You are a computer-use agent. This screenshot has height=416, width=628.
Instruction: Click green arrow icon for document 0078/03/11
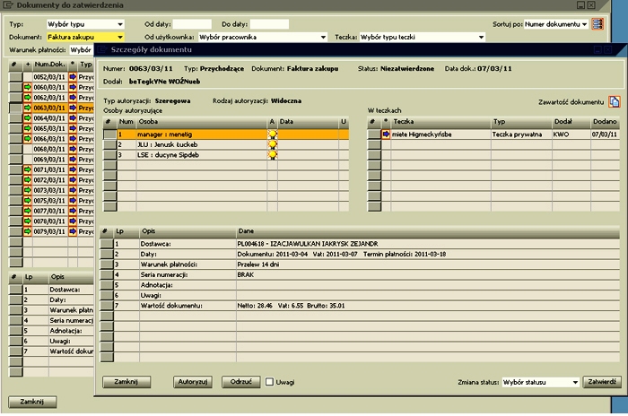click(x=27, y=221)
